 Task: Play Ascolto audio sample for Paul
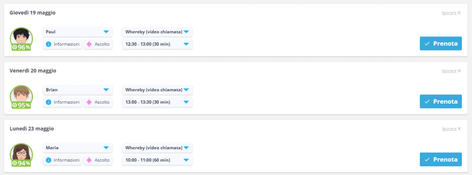[x=98, y=44]
